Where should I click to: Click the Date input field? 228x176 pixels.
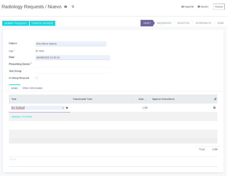(72, 57)
